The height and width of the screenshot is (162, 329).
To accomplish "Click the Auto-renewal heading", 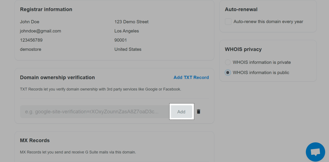I will coord(241,9).
